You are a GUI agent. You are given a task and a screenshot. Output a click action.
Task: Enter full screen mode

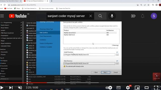(156, 87)
